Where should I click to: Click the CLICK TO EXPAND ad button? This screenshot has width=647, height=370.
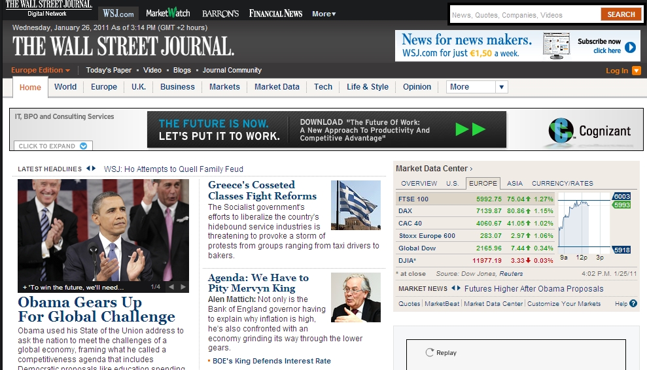click(x=53, y=146)
